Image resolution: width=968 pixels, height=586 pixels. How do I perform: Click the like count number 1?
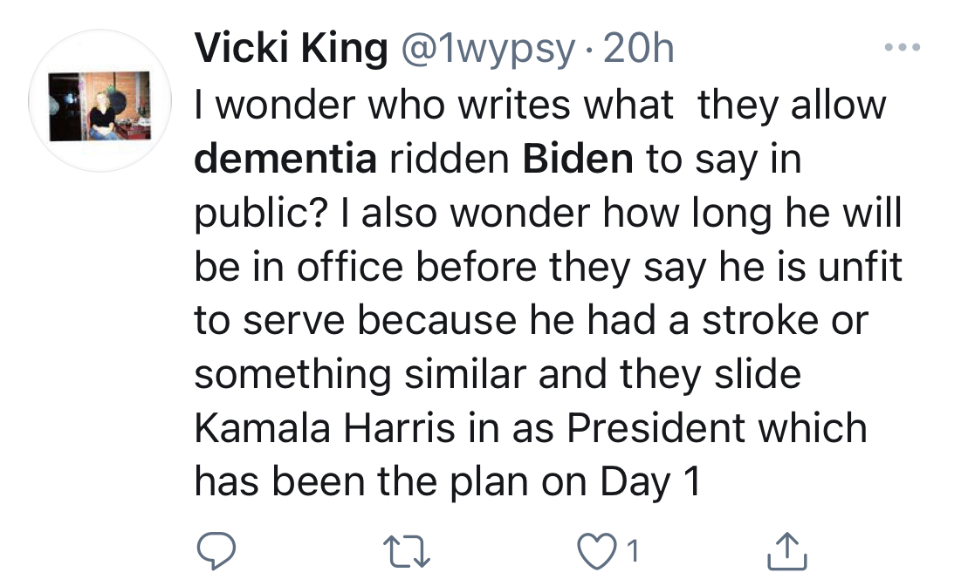point(634,550)
